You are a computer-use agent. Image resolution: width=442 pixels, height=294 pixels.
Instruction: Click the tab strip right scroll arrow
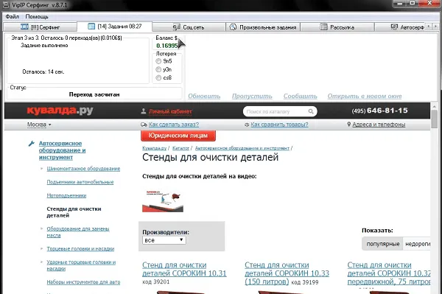coord(435,27)
